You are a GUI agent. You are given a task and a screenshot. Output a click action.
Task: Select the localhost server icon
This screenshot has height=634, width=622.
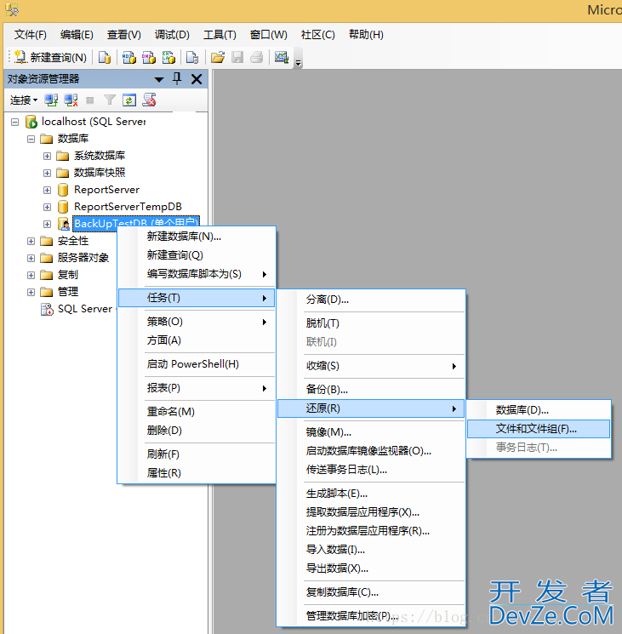click(31, 122)
